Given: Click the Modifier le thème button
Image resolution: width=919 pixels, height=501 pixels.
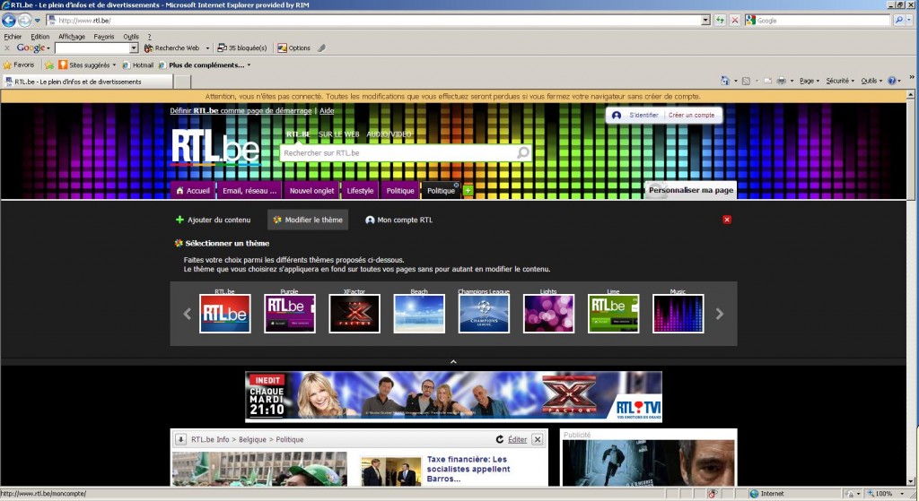Looking at the screenshot, I should [x=308, y=220].
